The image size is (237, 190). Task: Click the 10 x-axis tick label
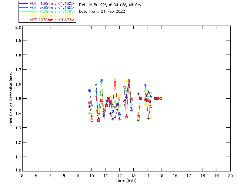91,176
